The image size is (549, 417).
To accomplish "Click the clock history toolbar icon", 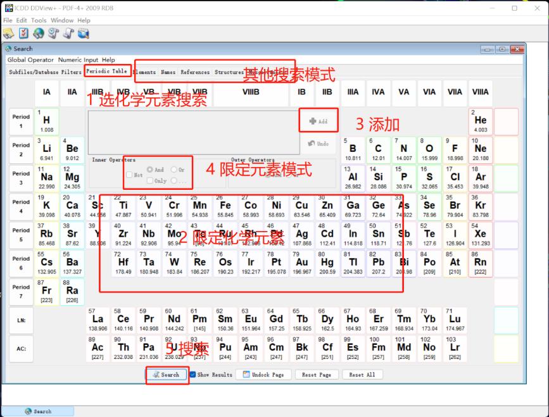I will point(54,33).
